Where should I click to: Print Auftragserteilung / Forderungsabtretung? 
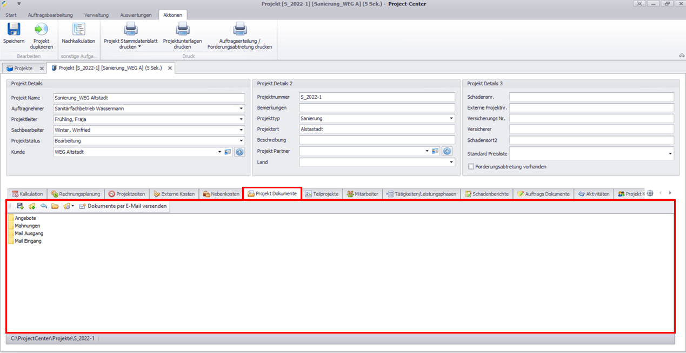point(239,30)
